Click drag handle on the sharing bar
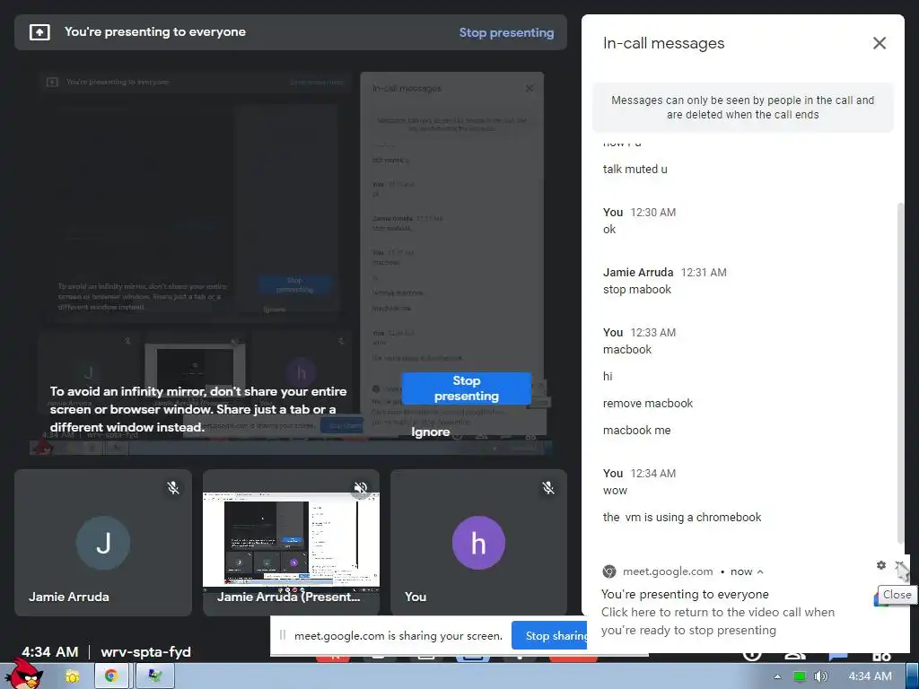 pos(283,635)
